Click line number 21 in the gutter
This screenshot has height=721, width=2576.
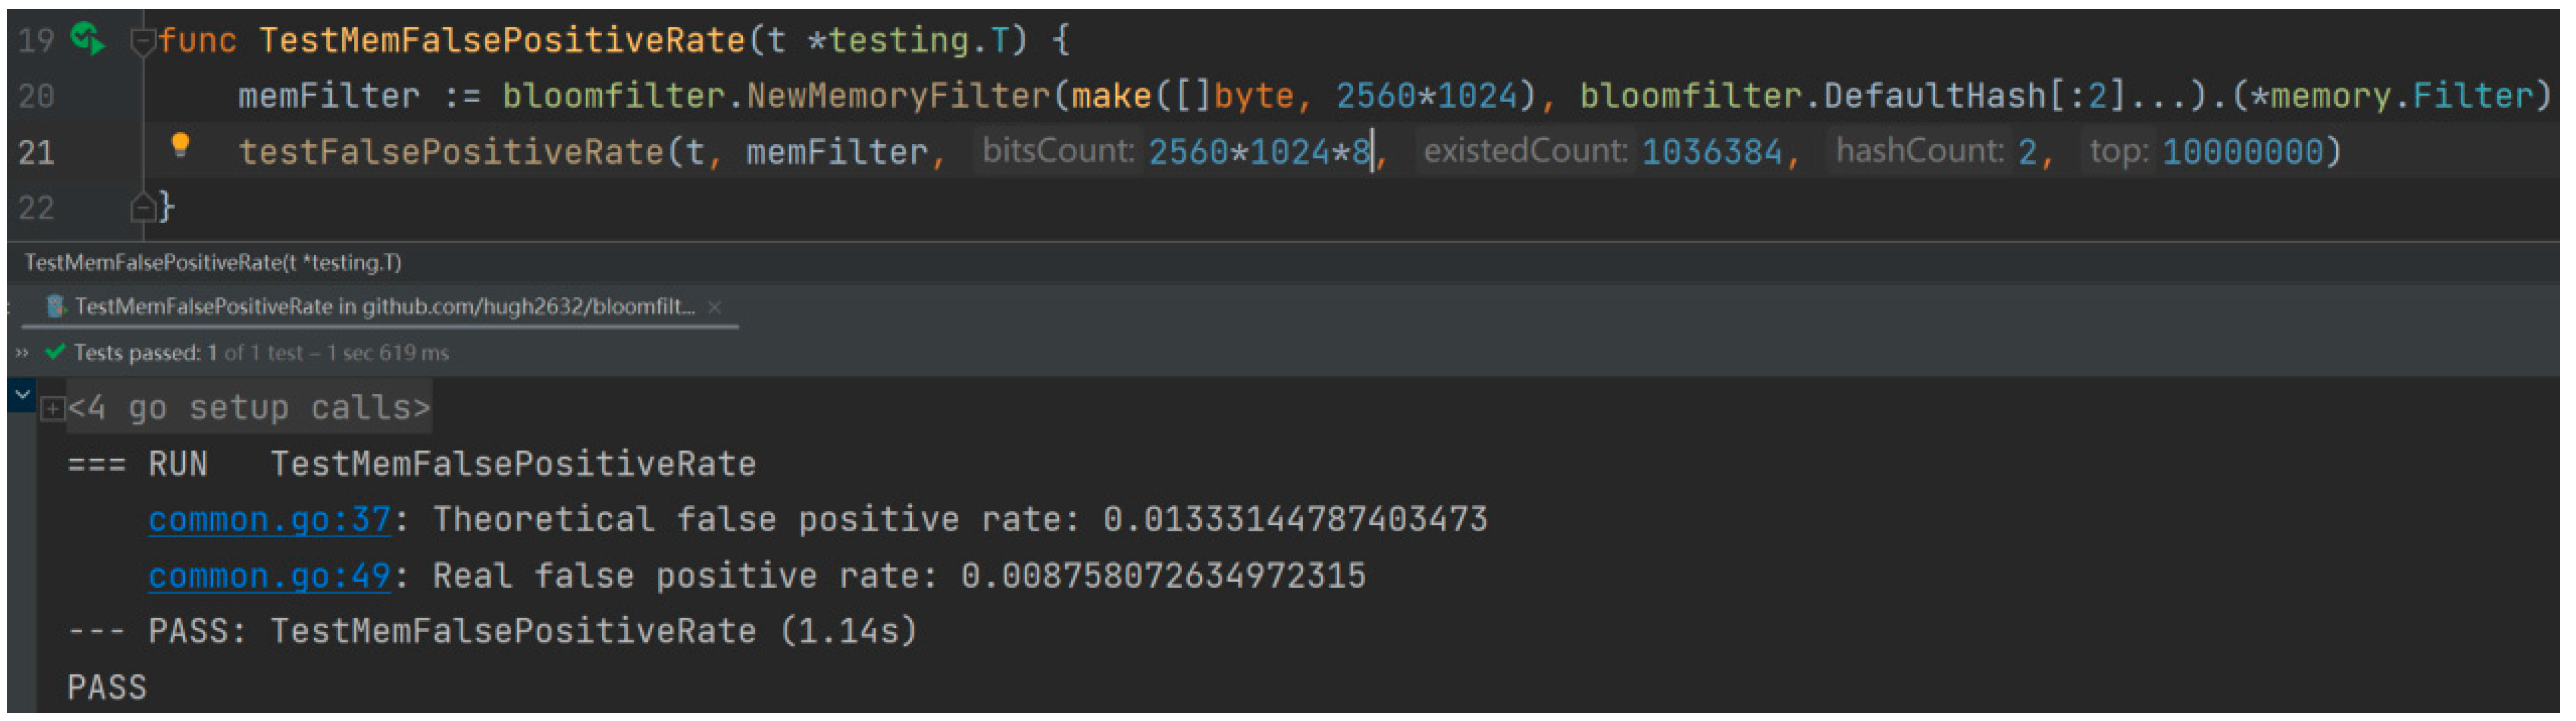(x=36, y=153)
